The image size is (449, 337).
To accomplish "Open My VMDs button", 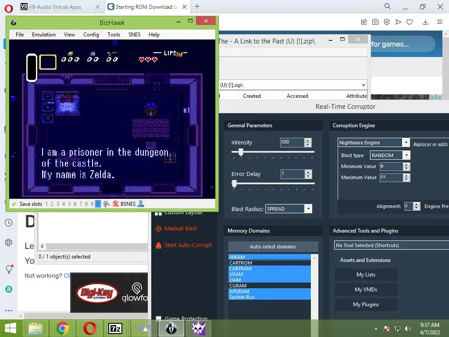I will (366, 290).
